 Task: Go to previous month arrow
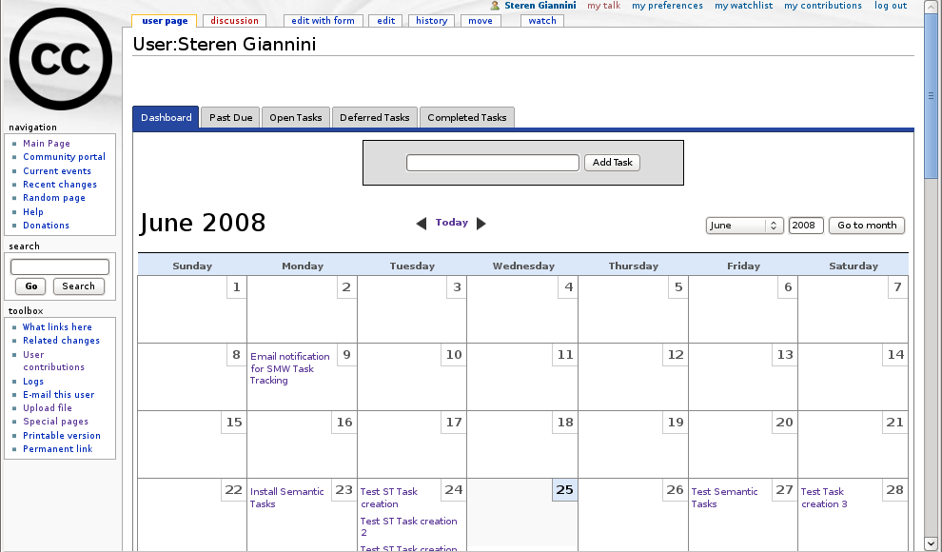pos(421,224)
